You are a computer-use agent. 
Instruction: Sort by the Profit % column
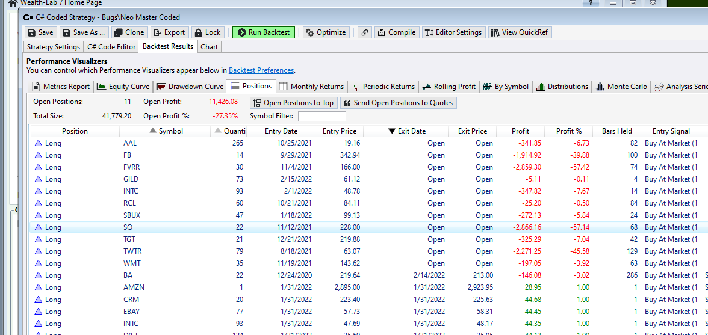click(568, 131)
